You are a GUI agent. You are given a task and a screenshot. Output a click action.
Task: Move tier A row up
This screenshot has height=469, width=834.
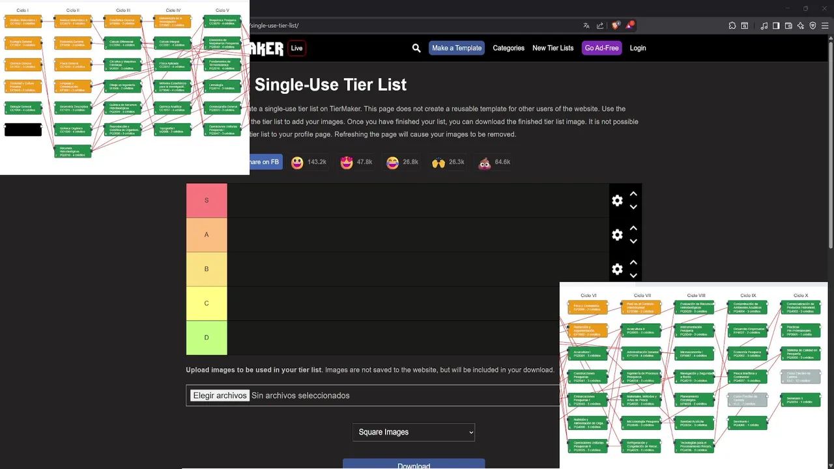pos(633,229)
